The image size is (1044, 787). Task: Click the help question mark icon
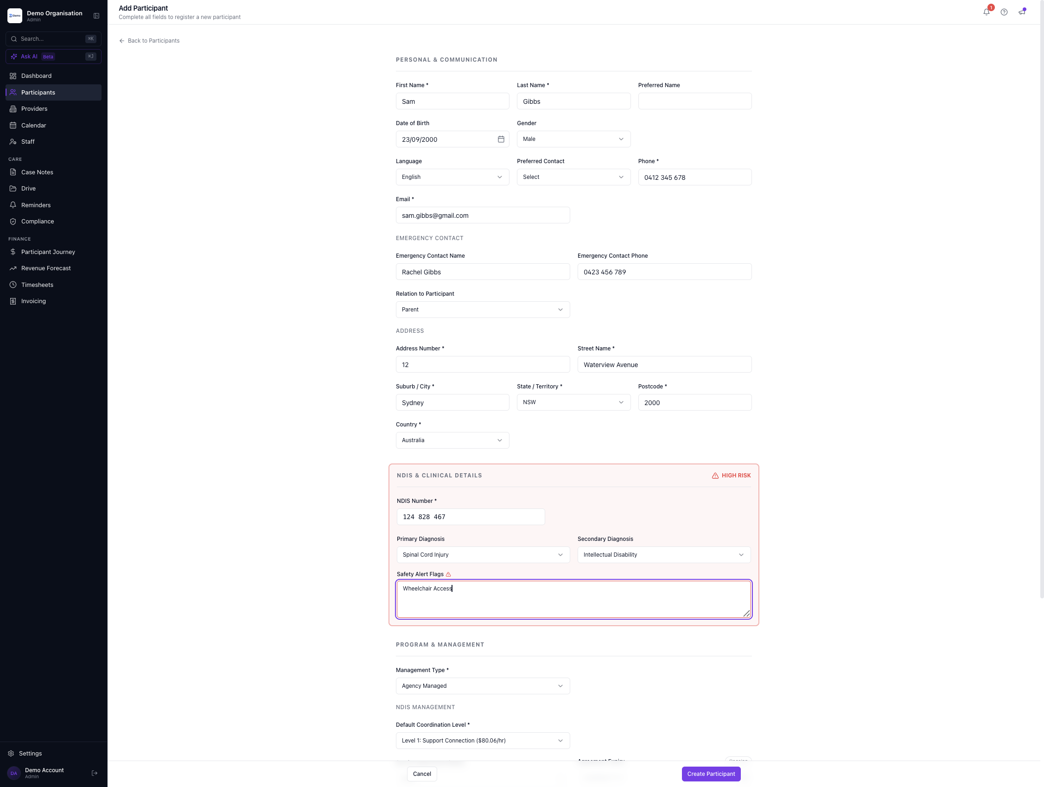pyautogui.click(x=1004, y=12)
